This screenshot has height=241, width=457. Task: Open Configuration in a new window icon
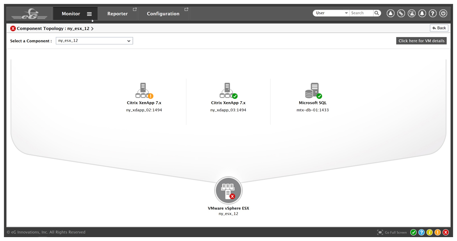186,9
